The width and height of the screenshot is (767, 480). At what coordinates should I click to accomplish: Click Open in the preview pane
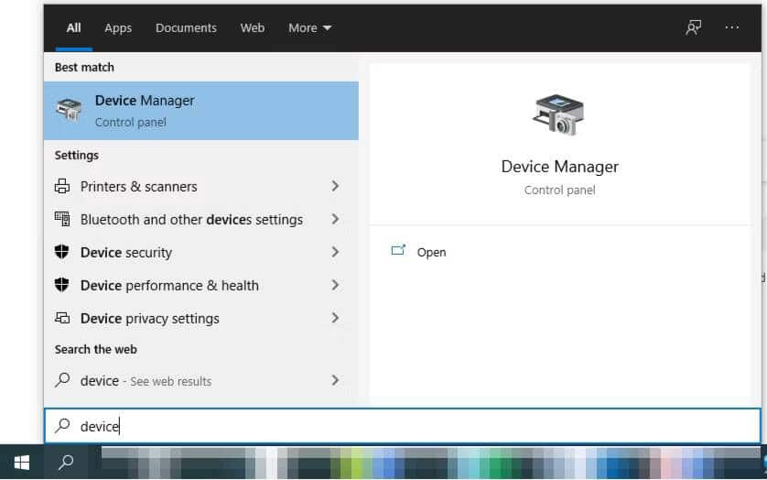tap(431, 252)
